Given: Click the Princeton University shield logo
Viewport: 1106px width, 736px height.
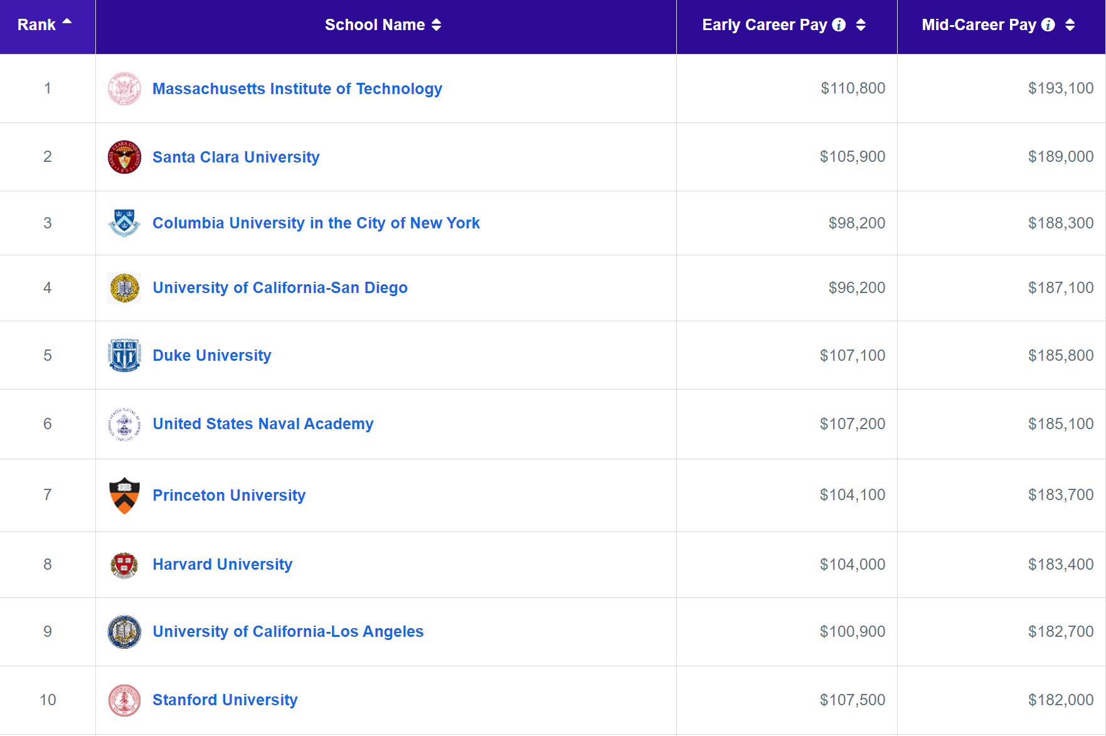Looking at the screenshot, I should point(124,495).
